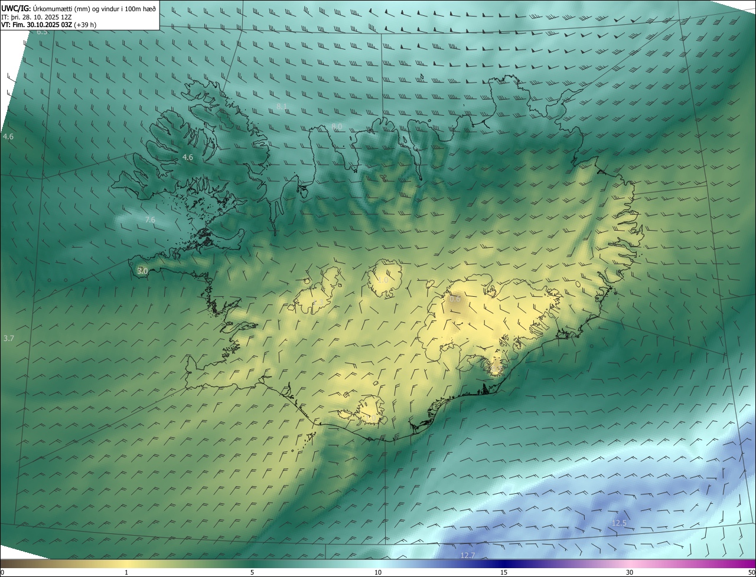Click the 8.0 value label on the map

click(337, 127)
